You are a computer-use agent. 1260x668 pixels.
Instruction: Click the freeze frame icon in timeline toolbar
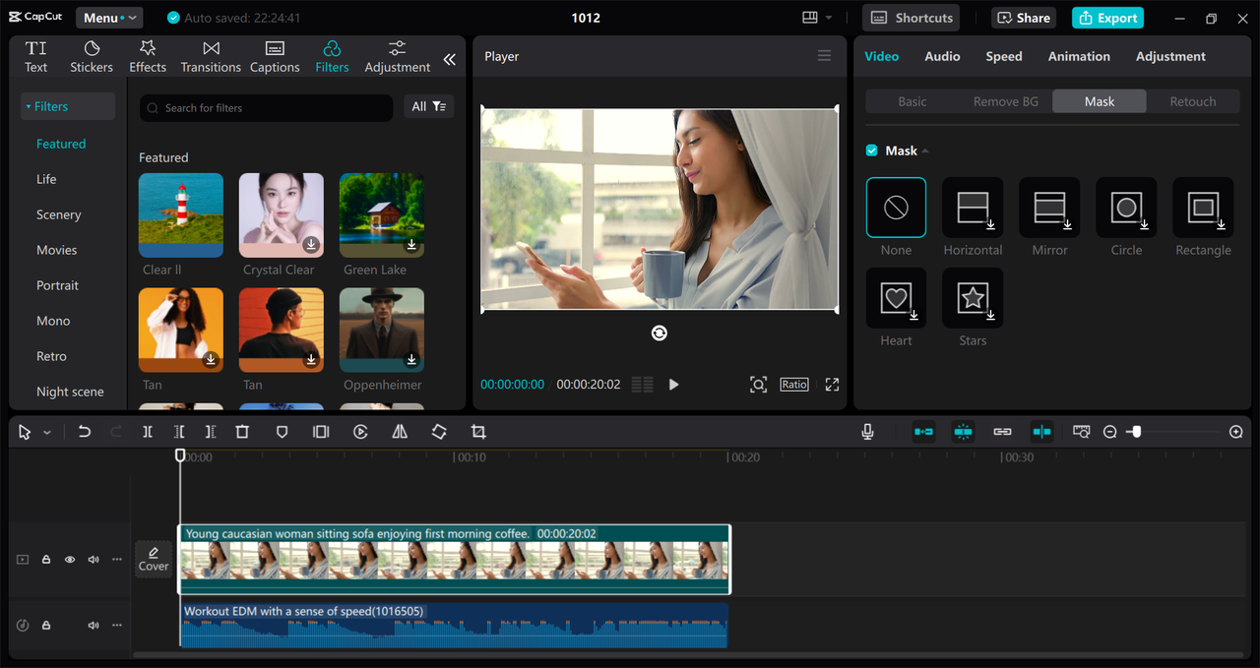point(321,432)
